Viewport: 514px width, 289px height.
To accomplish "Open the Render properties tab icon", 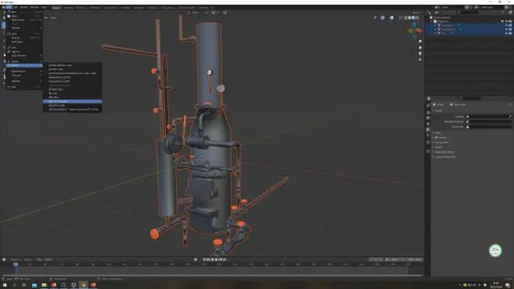I will (428, 112).
